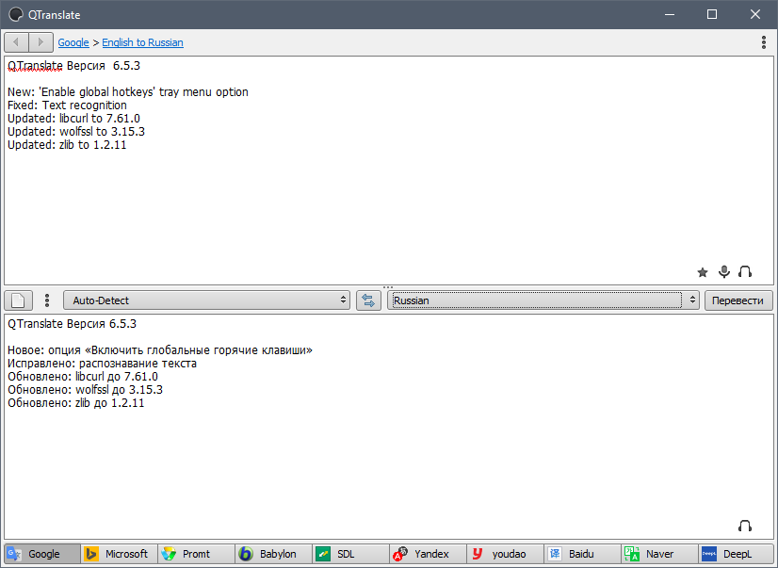Viewport: 778px width, 568px height.
Task: Click source line 'Updated: wolfssl to 3.15.3'
Action: point(76,132)
